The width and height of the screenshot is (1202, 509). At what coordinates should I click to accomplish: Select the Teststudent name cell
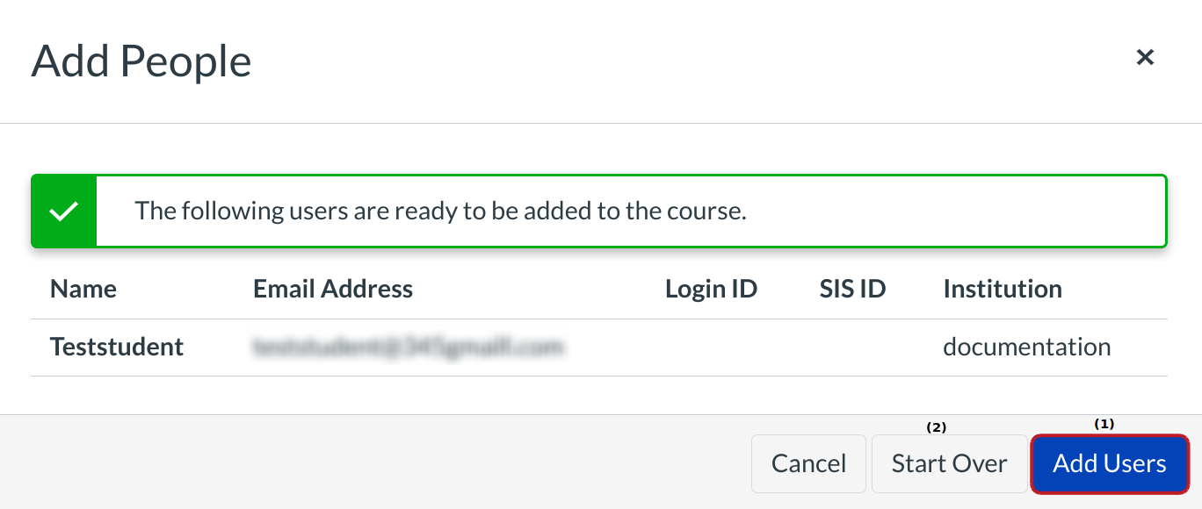tap(117, 348)
